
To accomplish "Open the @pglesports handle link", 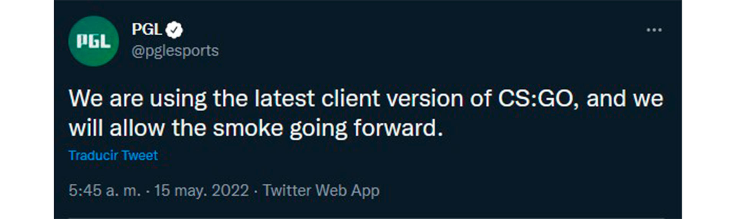I will pyautogui.click(x=175, y=51).
